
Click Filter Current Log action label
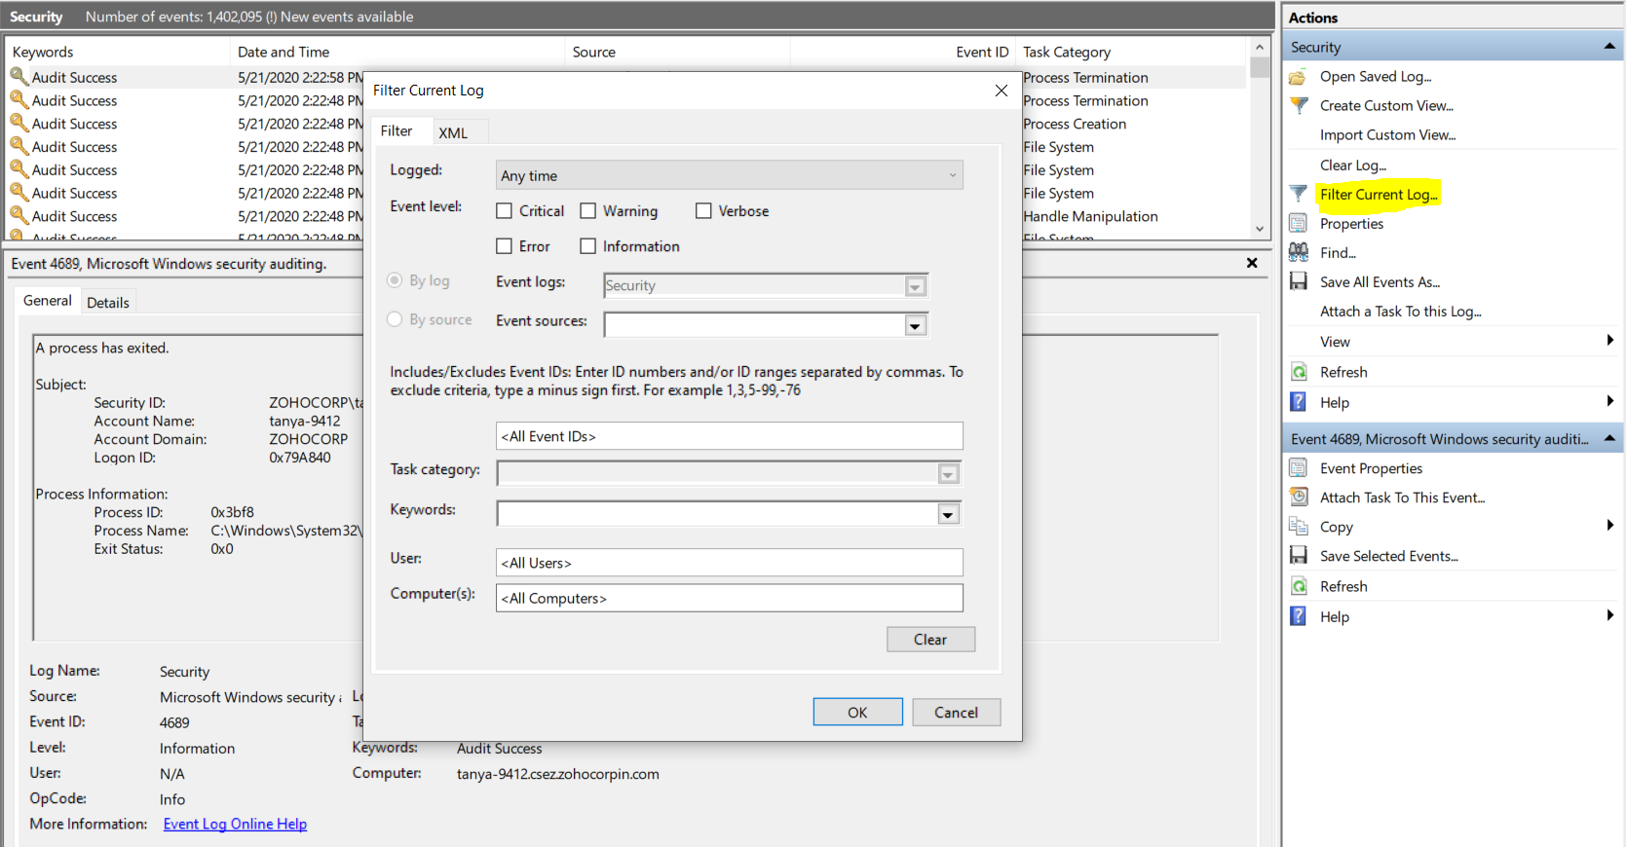tap(1379, 195)
